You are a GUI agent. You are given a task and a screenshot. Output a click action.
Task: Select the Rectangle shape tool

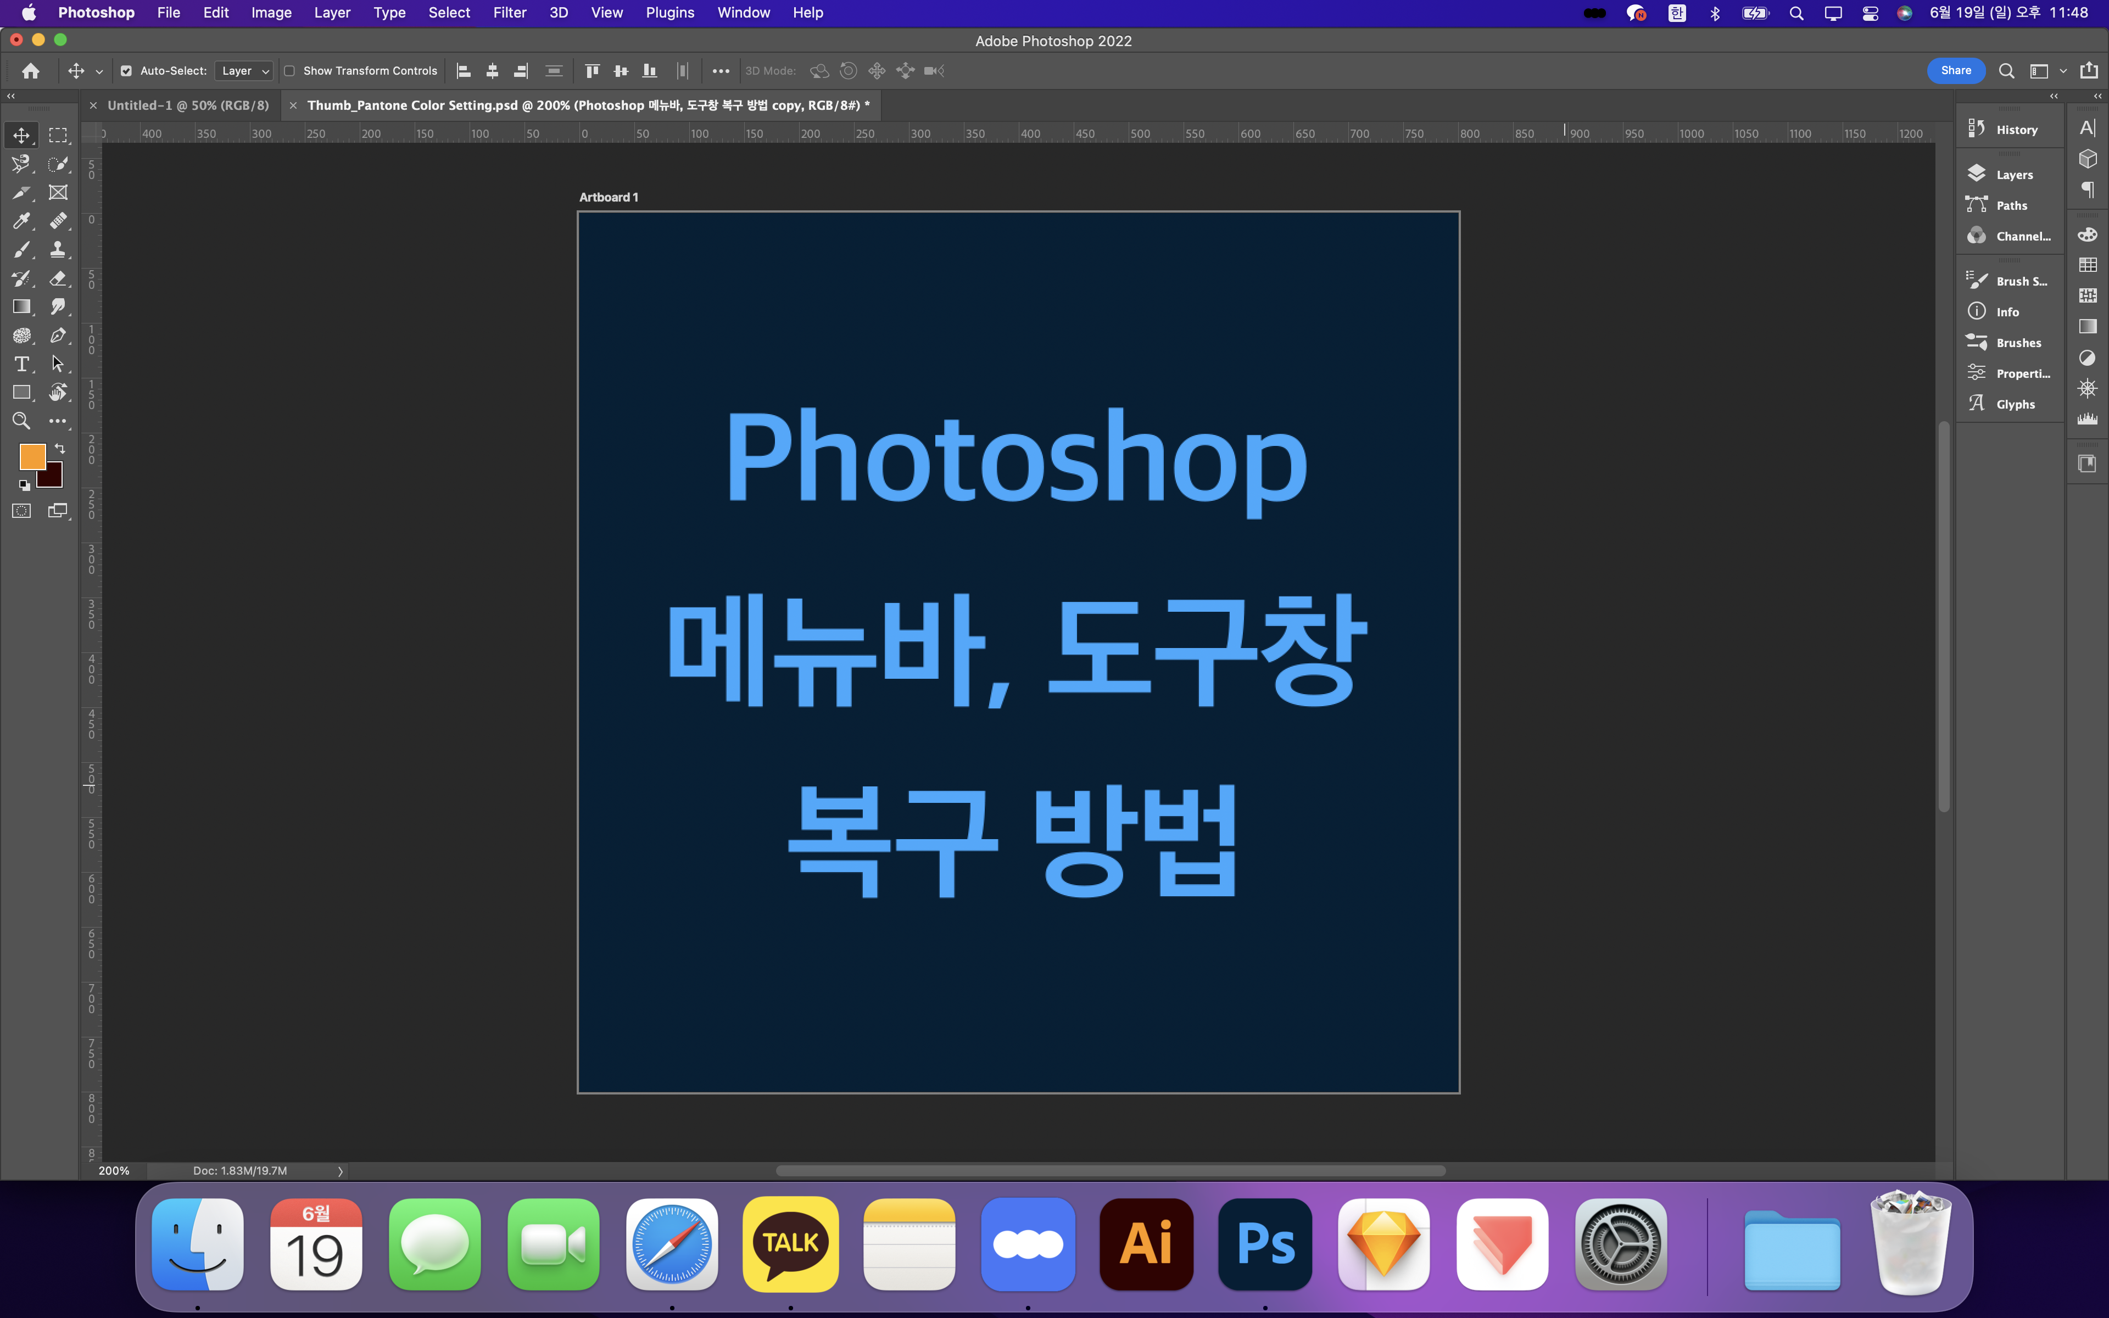tap(21, 392)
